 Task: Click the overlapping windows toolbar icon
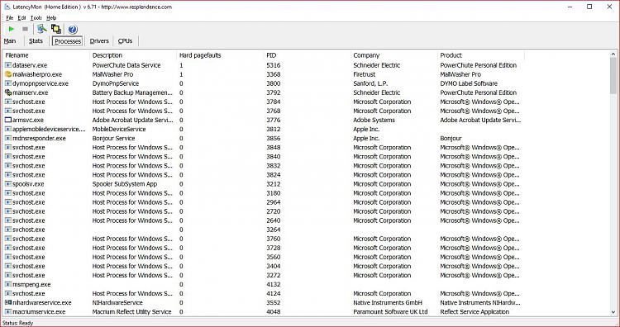56,29
